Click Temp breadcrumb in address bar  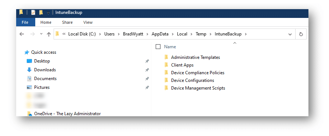click(201, 34)
